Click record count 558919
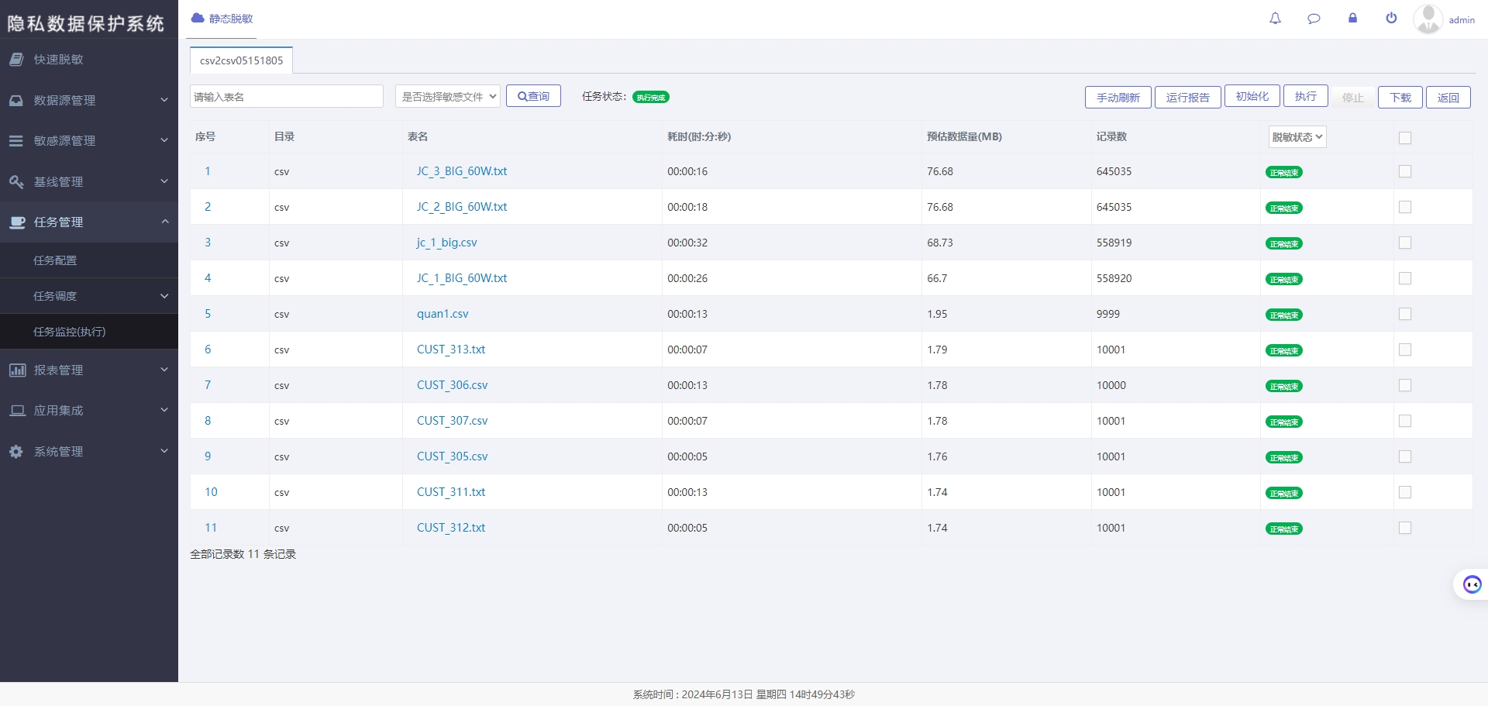 tap(1114, 243)
